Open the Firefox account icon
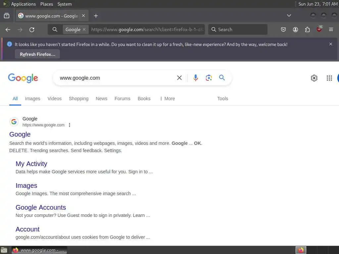 [295, 29]
